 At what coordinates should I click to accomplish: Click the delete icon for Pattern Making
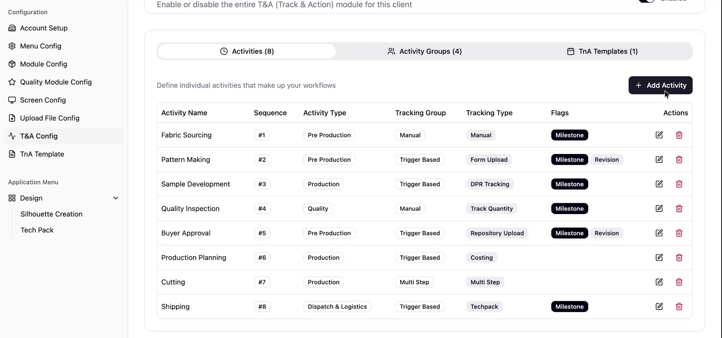click(x=679, y=160)
